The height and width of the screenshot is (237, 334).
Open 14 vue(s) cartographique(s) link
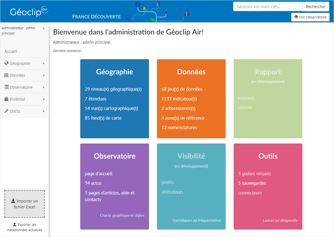point(111,108)
